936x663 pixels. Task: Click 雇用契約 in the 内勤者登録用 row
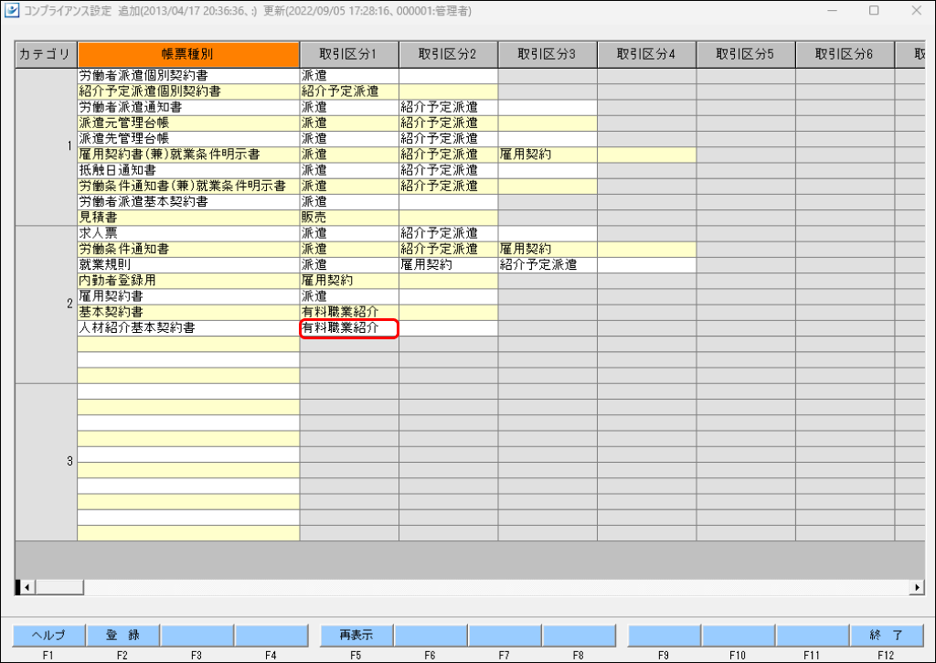point(349,281)
